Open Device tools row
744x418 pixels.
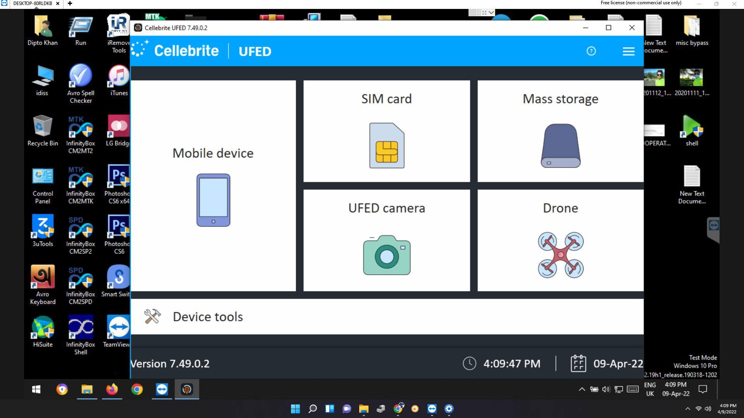coord(387,317)
